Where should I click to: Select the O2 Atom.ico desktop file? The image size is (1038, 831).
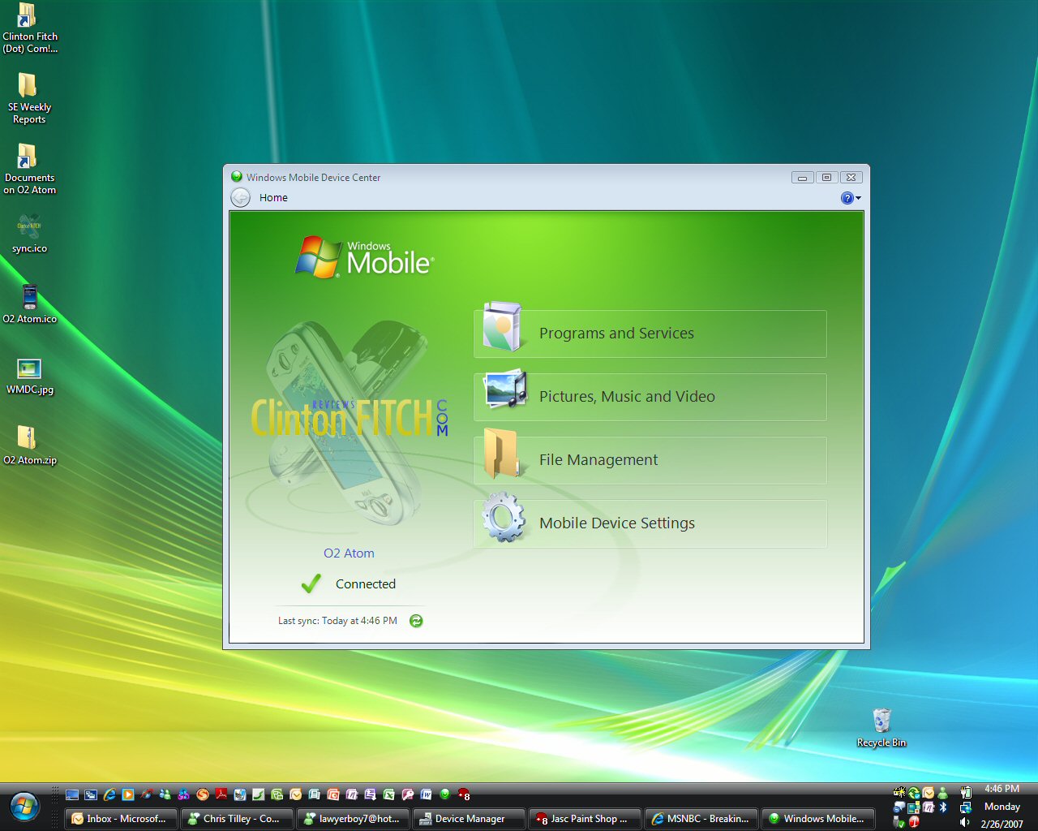tap(29, 304)
